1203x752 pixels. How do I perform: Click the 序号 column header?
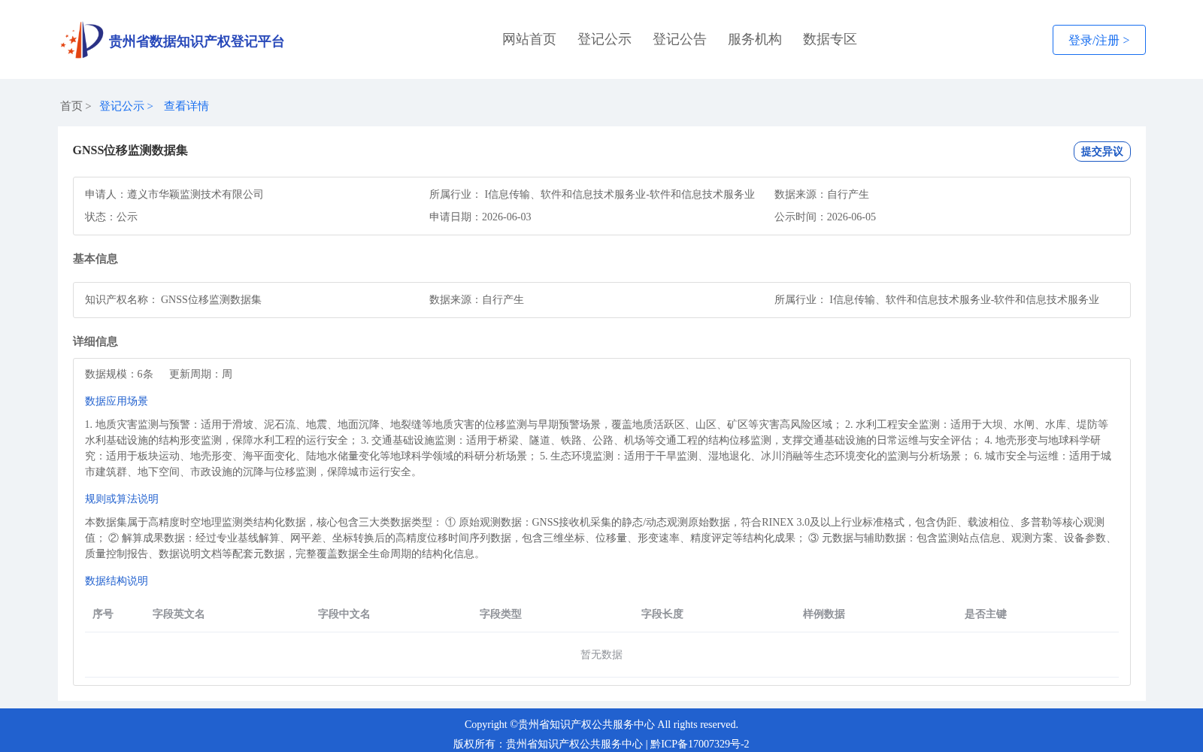point(103,614)
